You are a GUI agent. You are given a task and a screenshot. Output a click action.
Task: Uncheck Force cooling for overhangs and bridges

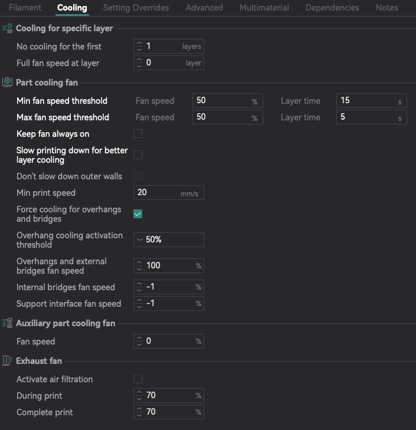click(137, 214)
